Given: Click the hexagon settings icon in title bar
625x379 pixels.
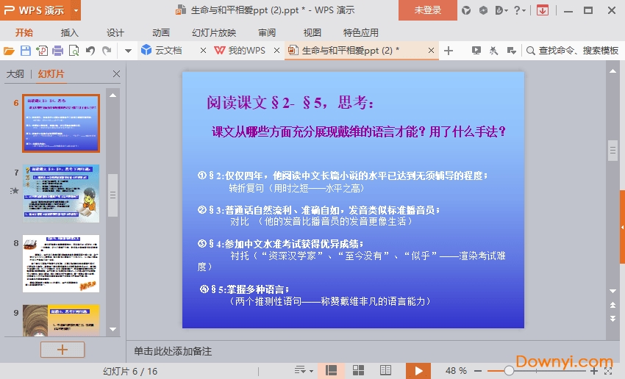Looking at the screenshot, I should click(483, 10).
